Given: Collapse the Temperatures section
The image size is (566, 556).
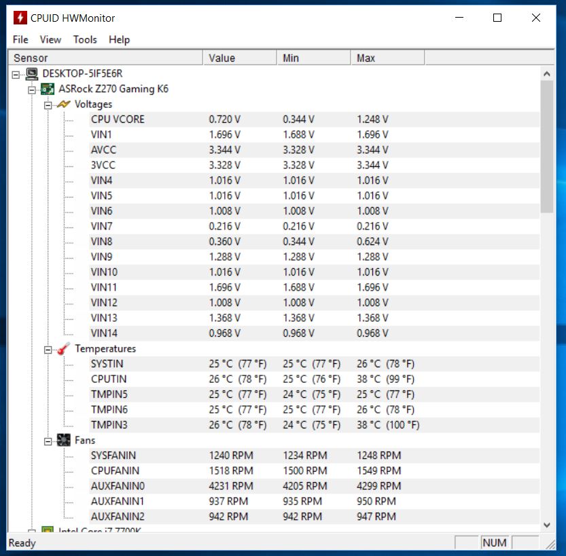Looking at the screenshot, I should pos(48,350).
